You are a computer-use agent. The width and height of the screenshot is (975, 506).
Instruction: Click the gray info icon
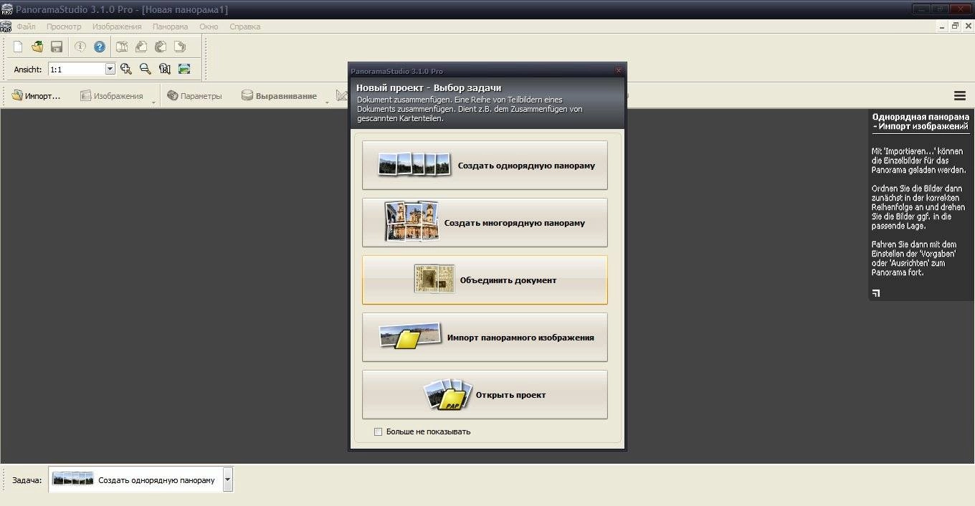pos(80,47)
